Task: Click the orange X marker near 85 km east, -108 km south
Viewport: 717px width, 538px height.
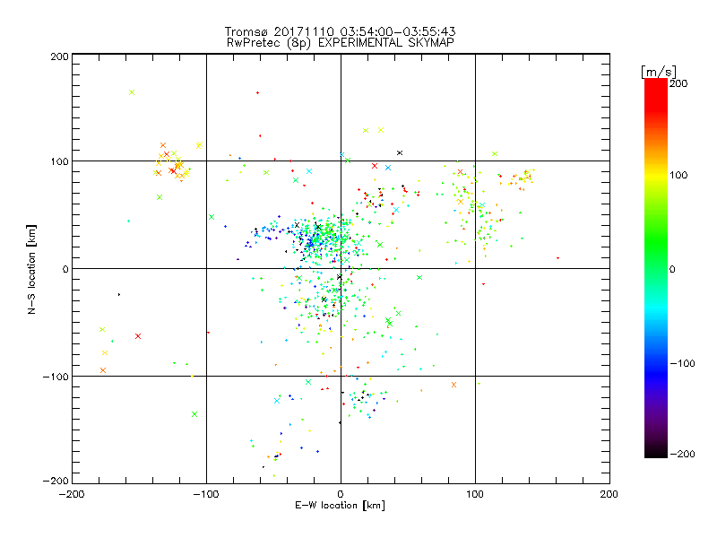Action: point(454,385)
